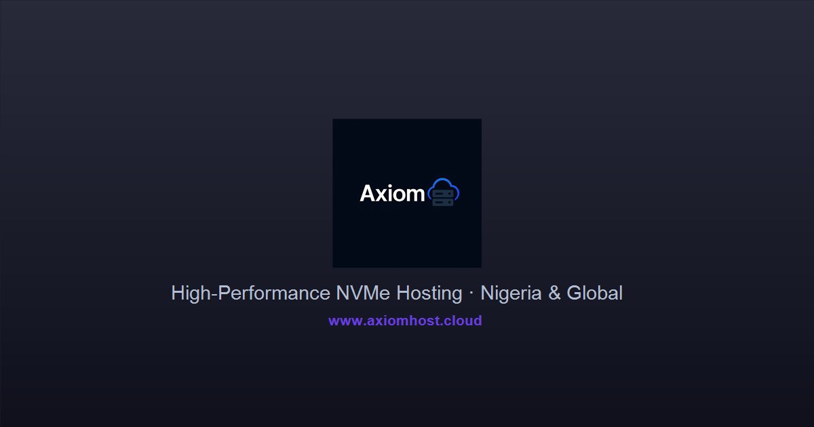814x427 pixels.
Task: Click the dot separator in the tagline
Action: click(x=471, y=294)
